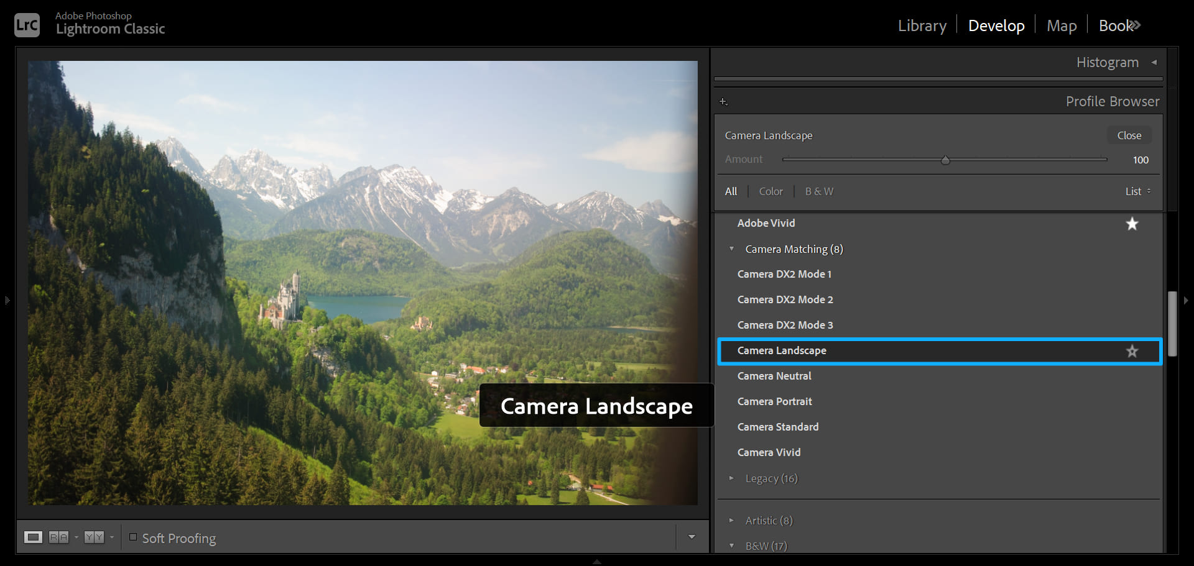Open the List view mode dropdown
The height and width of the screenshot is (566, 1194).
[x=1137, y=191]
